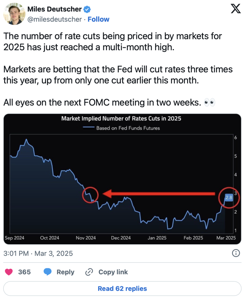The image size is (248, 301).
Task: Click the heart like icon
Action: point(9,272)
